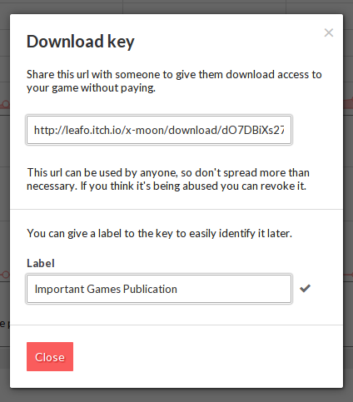
Task: Click the dimmed backdrop above the dialog
Action: 176,7
